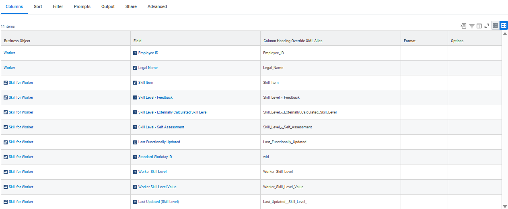
Task: Open the grid filter icon
Action: tap(472, 26)
